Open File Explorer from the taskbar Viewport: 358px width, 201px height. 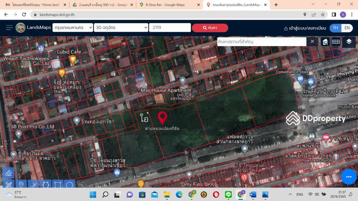click(166, 194)
